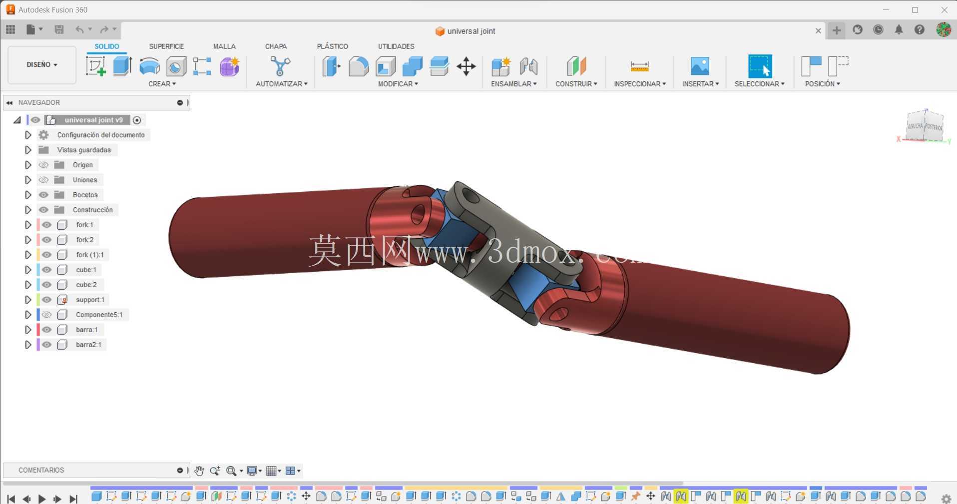Select the SOLIDO tab
This screenshot has height=504, width=957.
coord(107,46)
